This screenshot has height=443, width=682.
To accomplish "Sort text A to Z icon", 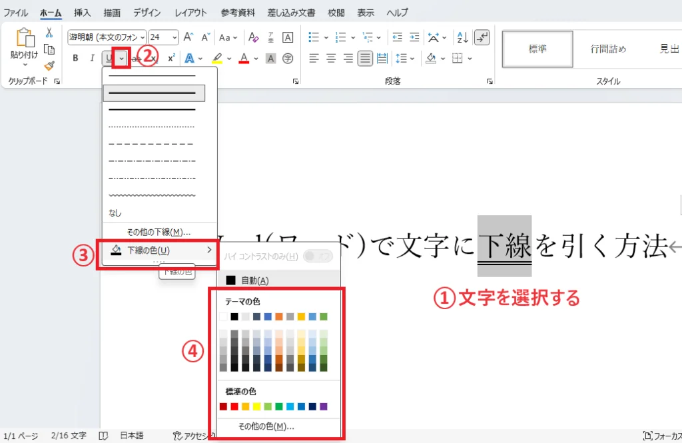I will pos(462,37).
